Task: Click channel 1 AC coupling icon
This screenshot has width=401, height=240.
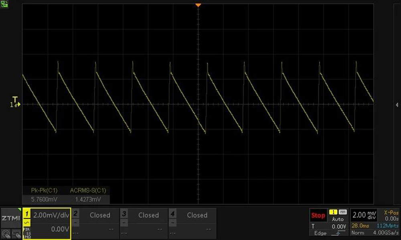Action: click(27, 222)
